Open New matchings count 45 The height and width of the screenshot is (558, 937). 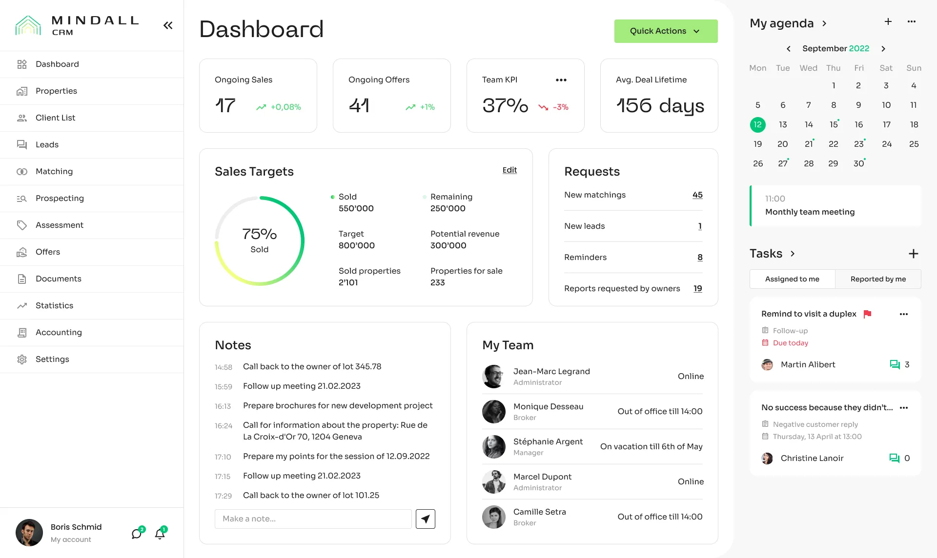(x=697, y=195)
